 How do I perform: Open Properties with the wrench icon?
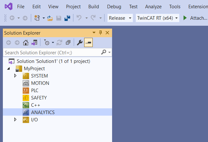click(80, 43)
